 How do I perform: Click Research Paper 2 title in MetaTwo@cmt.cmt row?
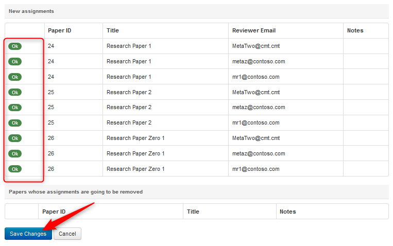(x=129, y=92)
